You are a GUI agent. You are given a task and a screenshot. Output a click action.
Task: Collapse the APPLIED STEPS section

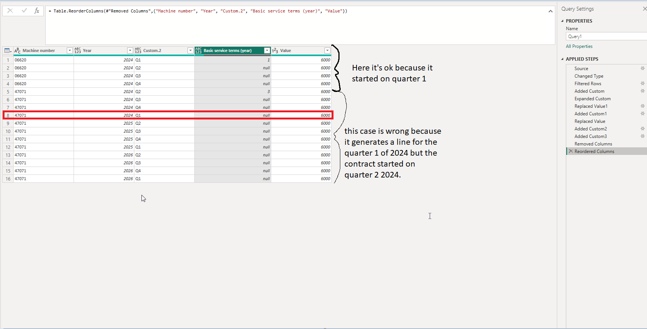click(x=562, y=59)
